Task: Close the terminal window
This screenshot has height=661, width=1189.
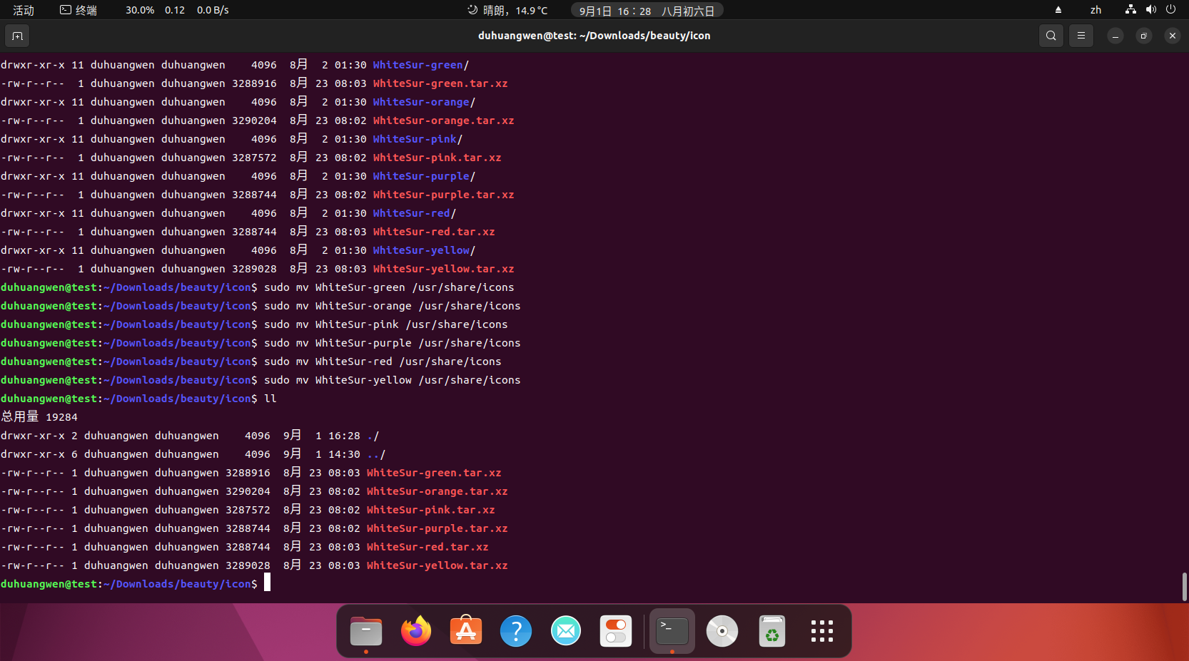Action: point(1172,36)
